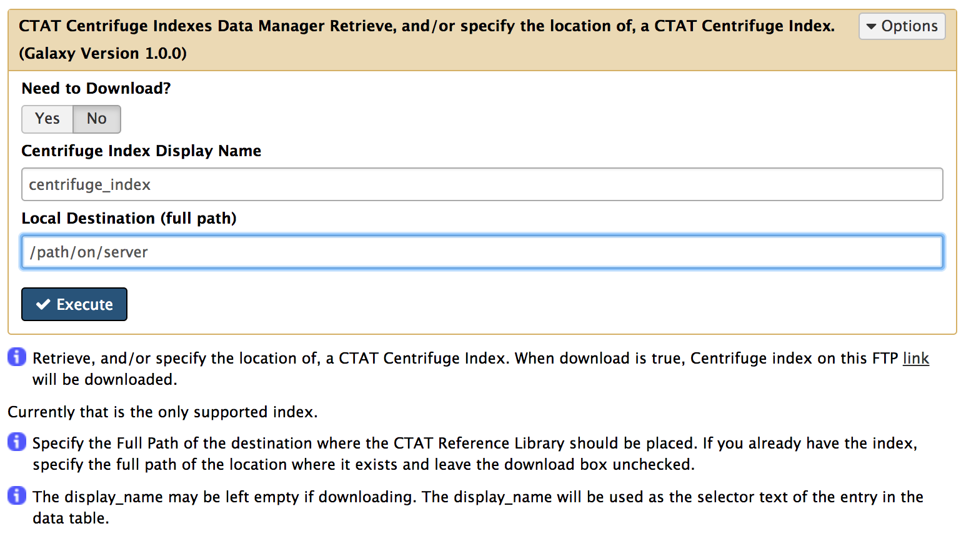Click info icon beside 'The display_name may be'

pyautogui.click(x=17, y=495)
